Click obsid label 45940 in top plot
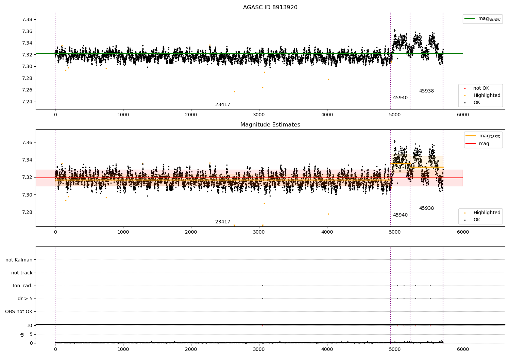The image size is (510, 357). click(x=400, y=98)
